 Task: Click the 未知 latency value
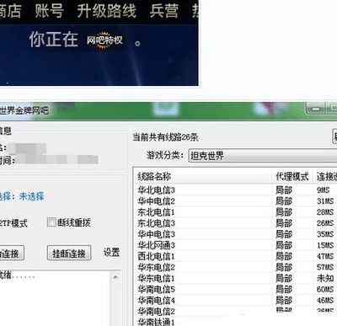(325, 278)
